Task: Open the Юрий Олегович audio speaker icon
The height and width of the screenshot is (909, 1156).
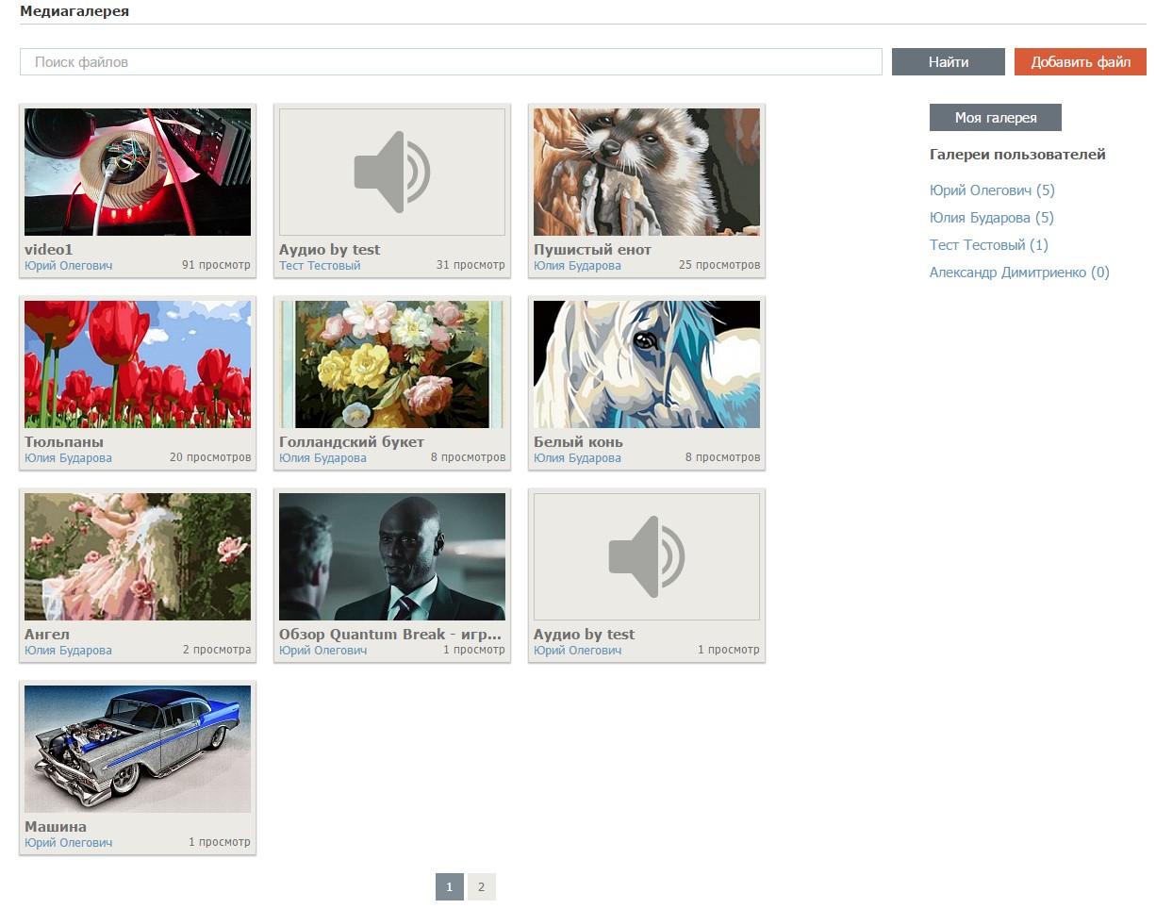Action: pyautogui.click(x=646, y=556)
